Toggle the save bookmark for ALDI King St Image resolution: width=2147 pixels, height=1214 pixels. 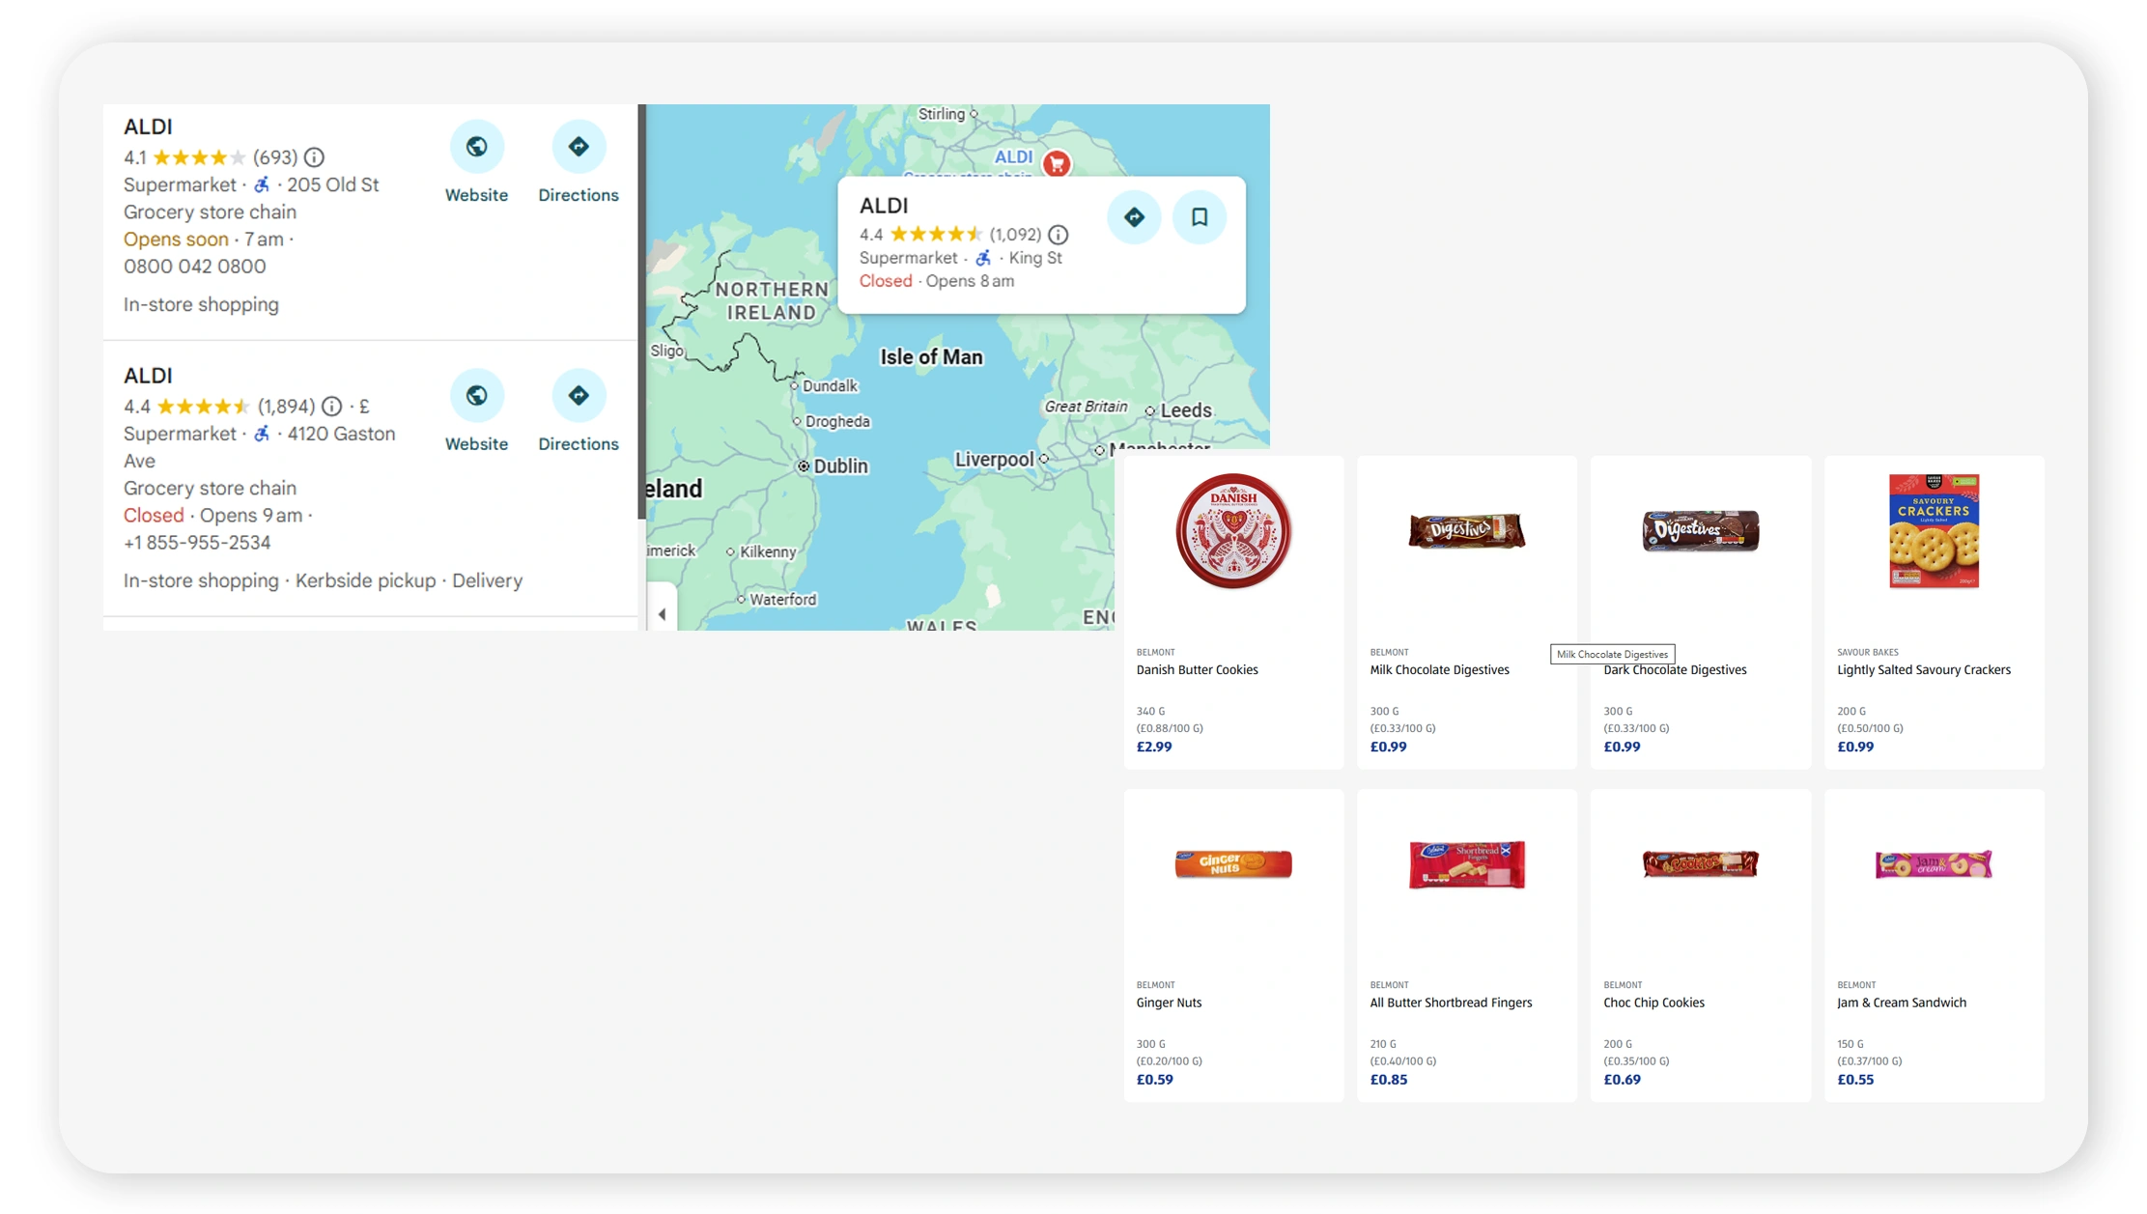point(1200,217)
